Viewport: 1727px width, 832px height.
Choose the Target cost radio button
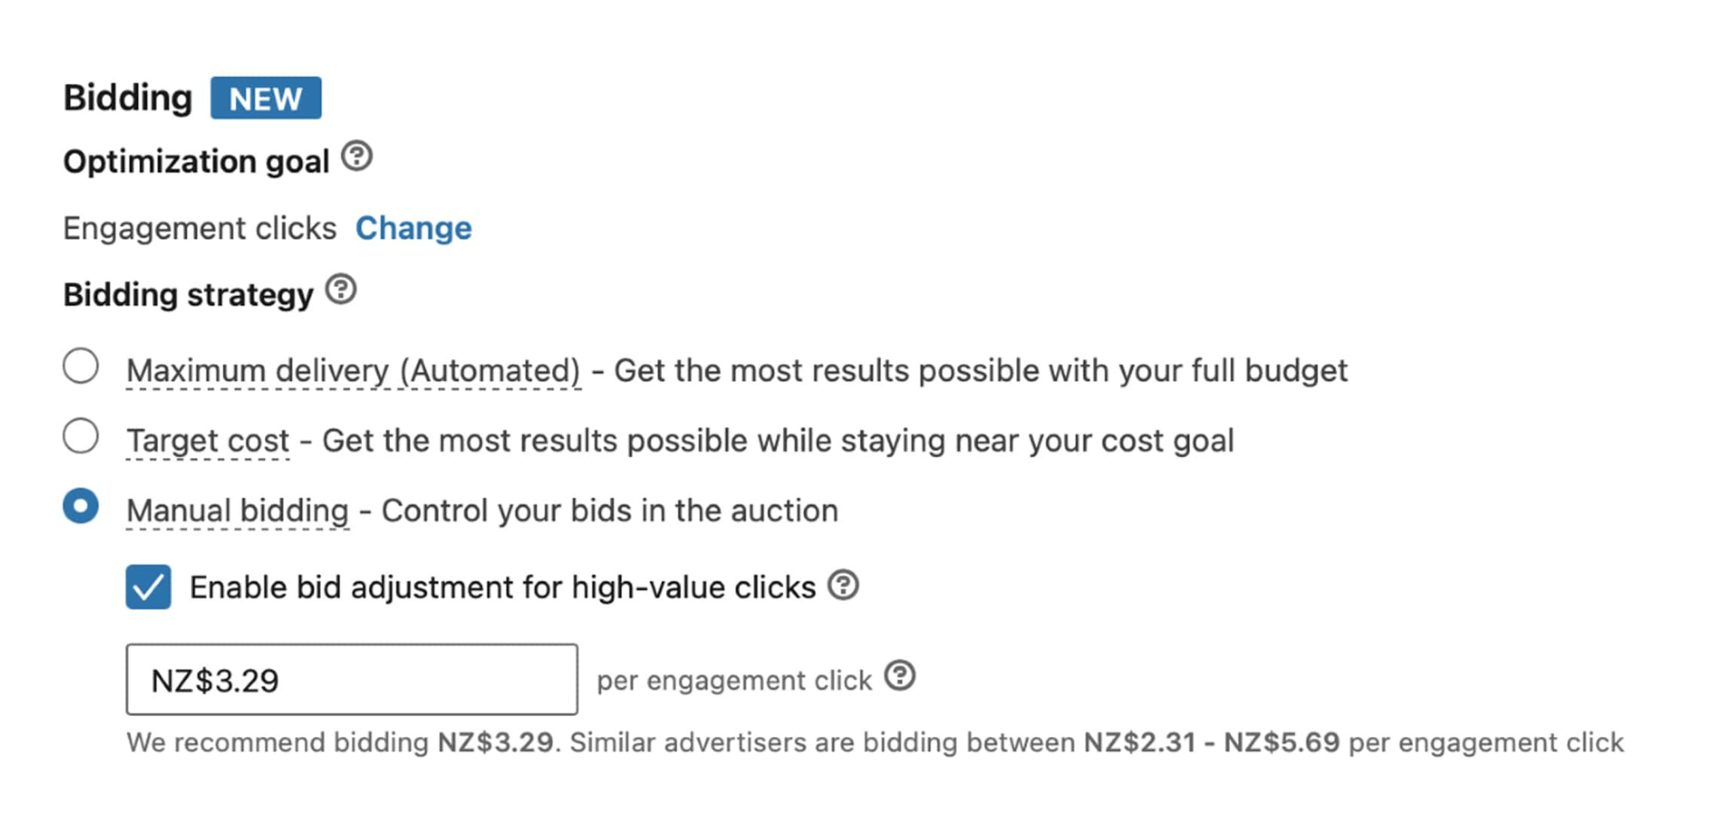point(81,435)
